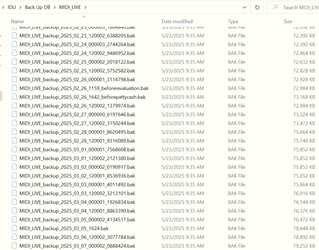Screen dimensions: 319x250
Task: Click the 78,644 KB size value
Action: tap(304, 228)
